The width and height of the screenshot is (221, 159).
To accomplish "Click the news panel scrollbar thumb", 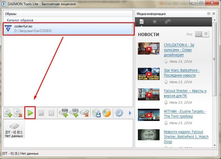I will tap(214, 59).
